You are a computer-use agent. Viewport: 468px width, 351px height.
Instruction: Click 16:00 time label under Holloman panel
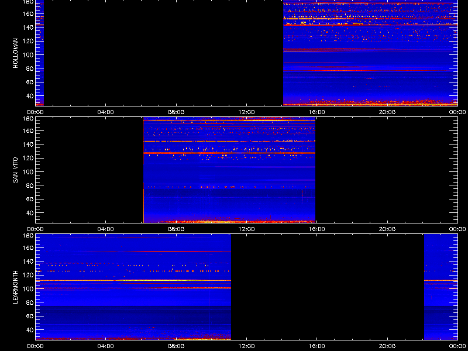tap(316, 112)
